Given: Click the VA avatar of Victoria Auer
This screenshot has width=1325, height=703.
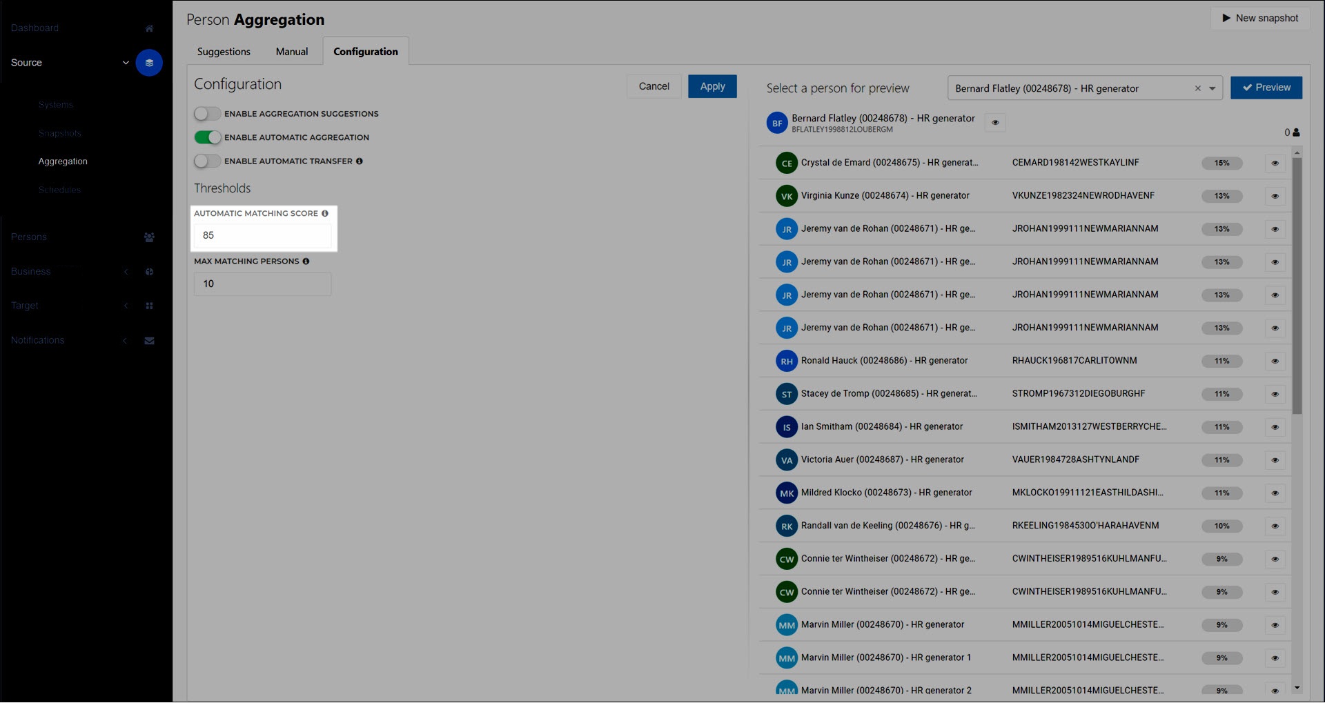Looking at the screenshot, I should (x=787, y=461).
